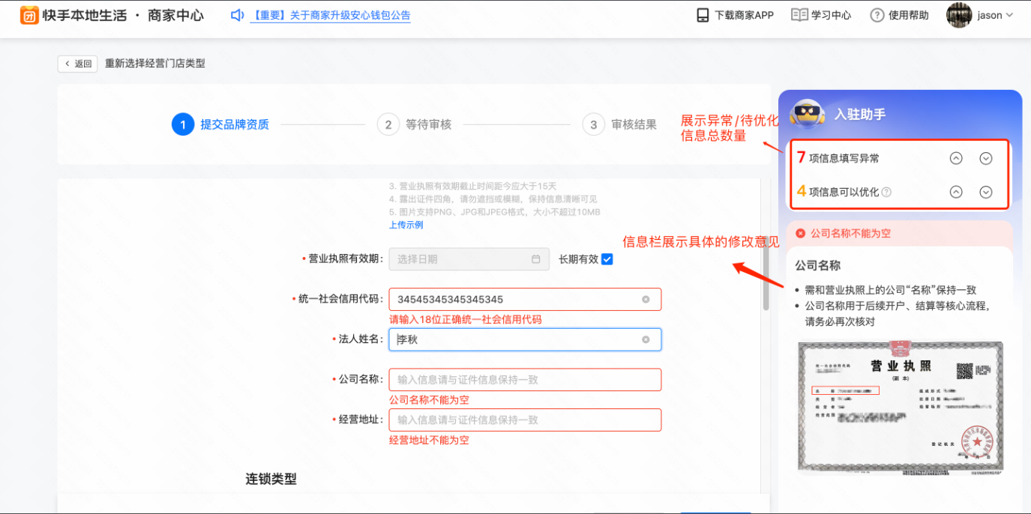Open business license expiry date picker
1031x514 pixels.
pos(469,259)
